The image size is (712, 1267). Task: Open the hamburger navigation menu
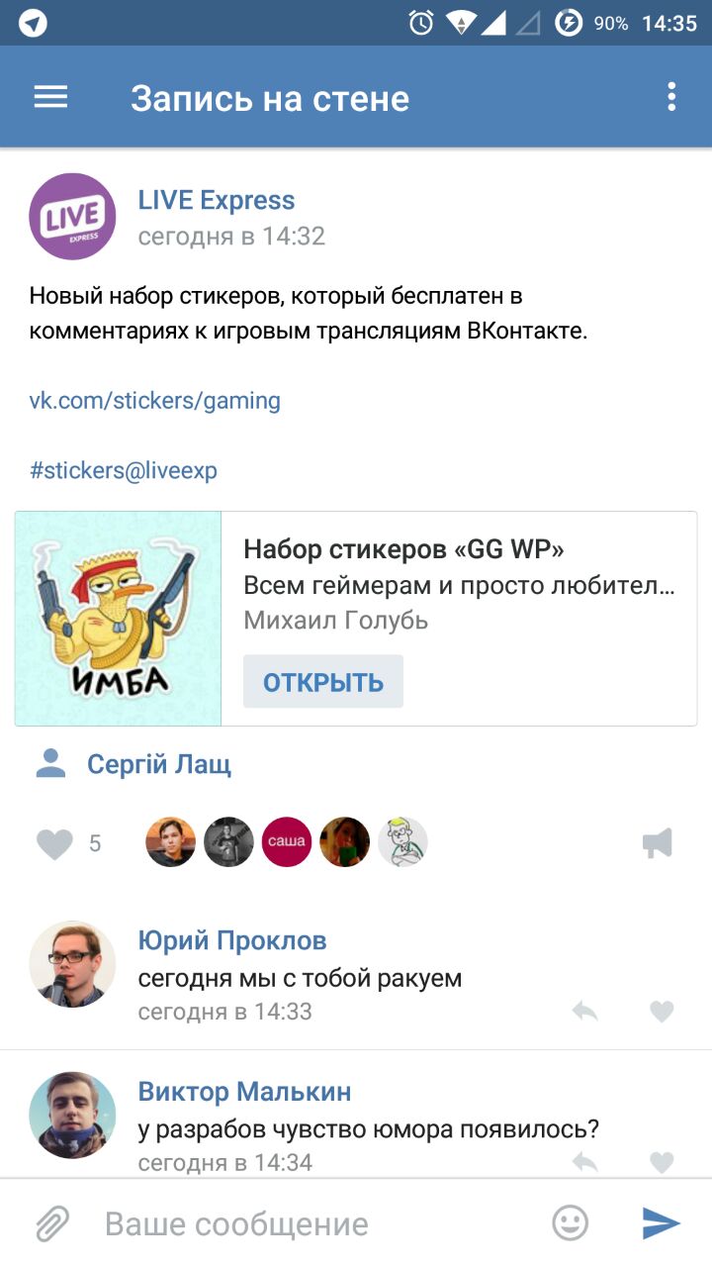[50, 97]
